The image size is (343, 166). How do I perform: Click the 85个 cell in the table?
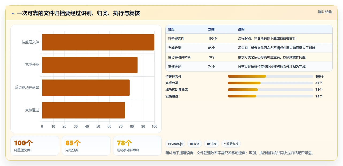pyautogui.click(x=212, y=48)
